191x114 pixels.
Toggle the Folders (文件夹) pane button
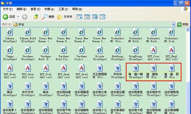click(65, 17)
